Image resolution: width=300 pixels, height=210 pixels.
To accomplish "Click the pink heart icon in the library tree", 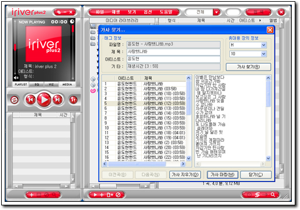I will click(x=93, y=91).
